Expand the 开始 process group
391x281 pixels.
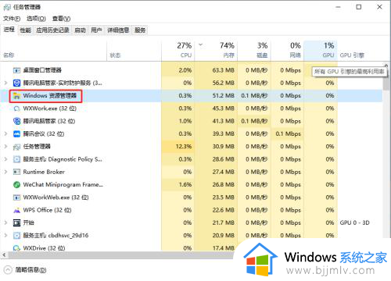click(5, 223)
